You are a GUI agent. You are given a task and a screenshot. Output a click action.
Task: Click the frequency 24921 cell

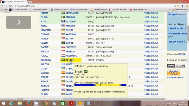(91, 60)
